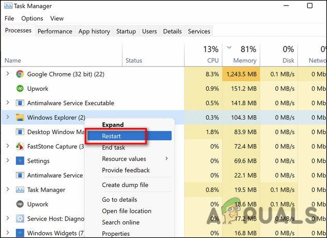Viewport: 327px width, 238px height.
Task: Click the Settings process icon
Action: pyautogui.click(x=20, y=161)
